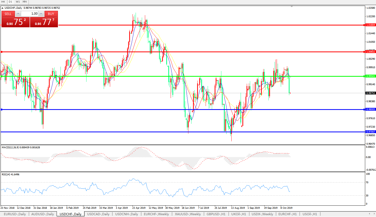Click the lot size input field
This screenshot has width=376, height=217.
30,14
